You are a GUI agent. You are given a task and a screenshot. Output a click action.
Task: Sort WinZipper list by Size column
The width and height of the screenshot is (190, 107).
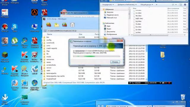tap(80, 34)
